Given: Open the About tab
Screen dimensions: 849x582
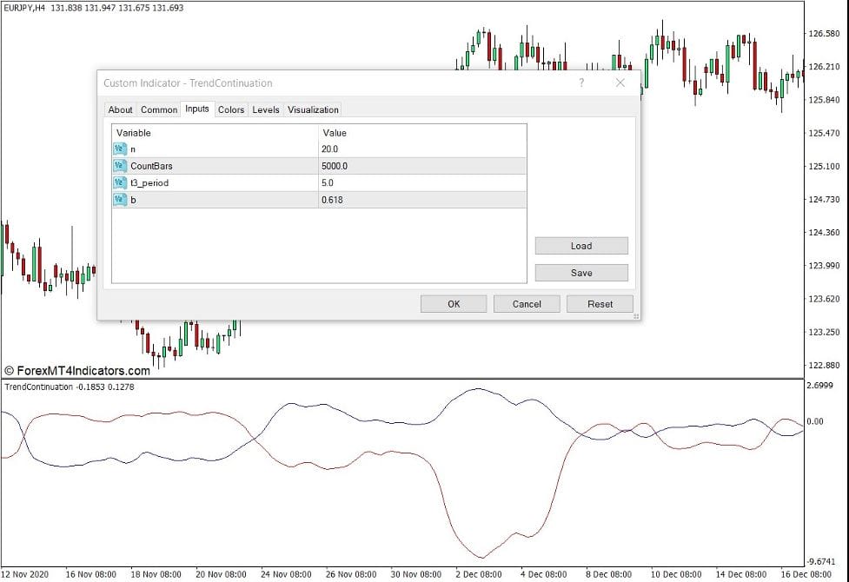Looking at the screenshot, I should click(x=120, y=109).
